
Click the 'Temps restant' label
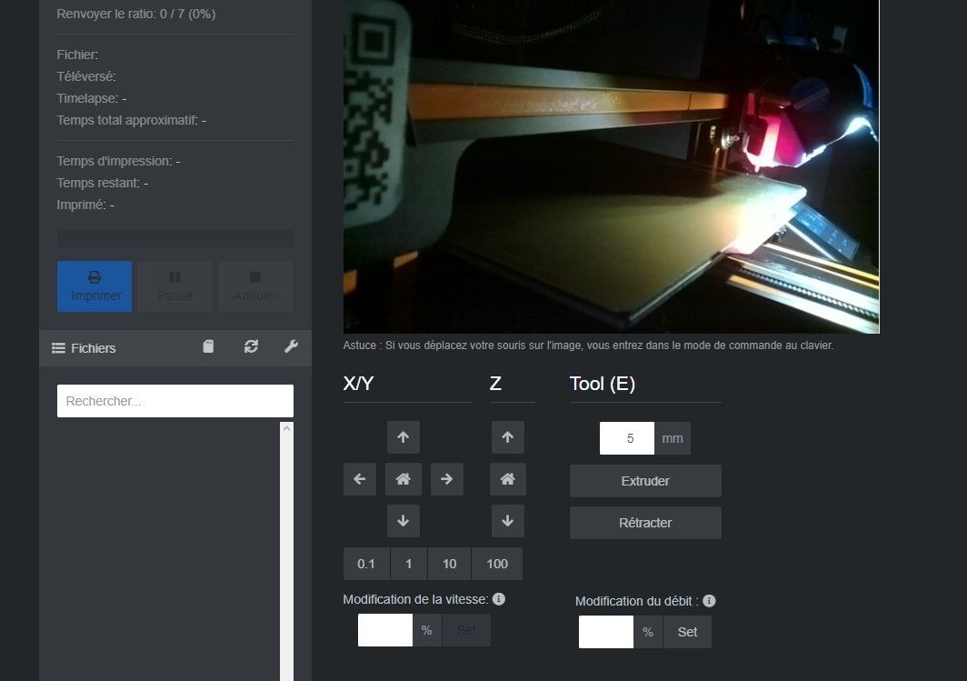(x=98, y=183)
